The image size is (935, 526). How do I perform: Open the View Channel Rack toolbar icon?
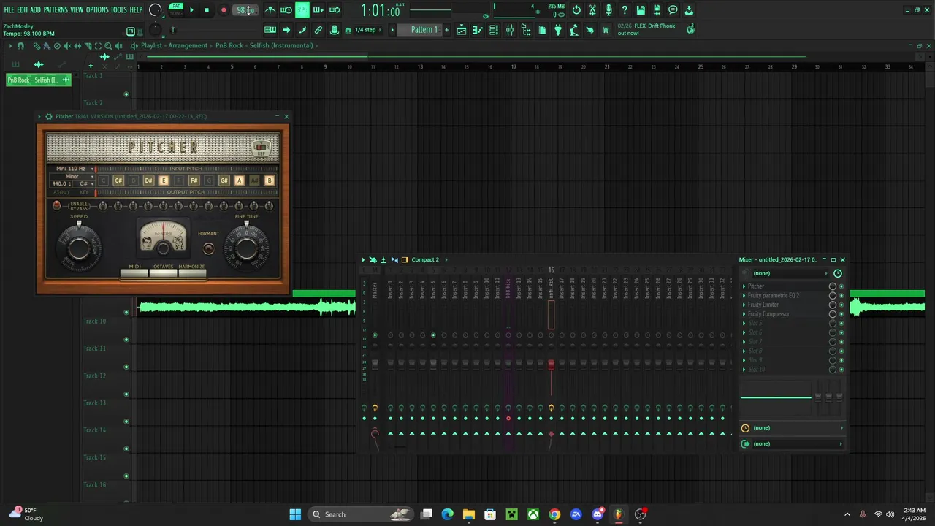[x=494, y=30]
